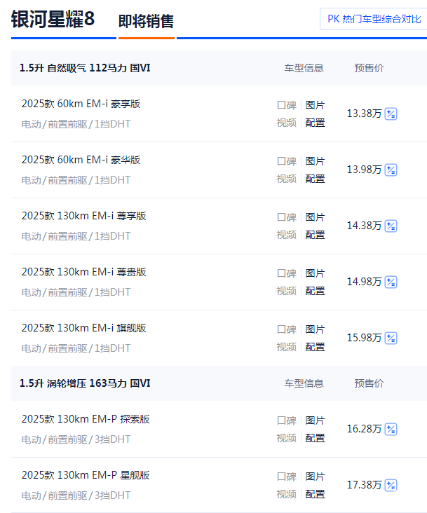Screen dimensions: 427x513
Task: Click calculator icon next to 15.98万
Action: [x=391, y=338]
